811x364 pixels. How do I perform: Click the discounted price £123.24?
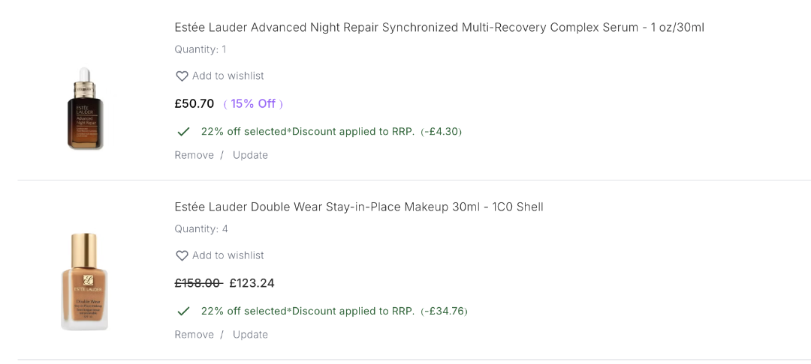click(x=252, y=283)
